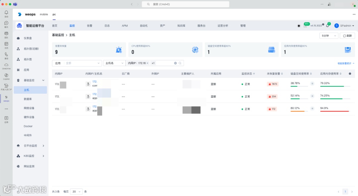Remove the 内网IP: 172.16 filter tag

point(147,63)
